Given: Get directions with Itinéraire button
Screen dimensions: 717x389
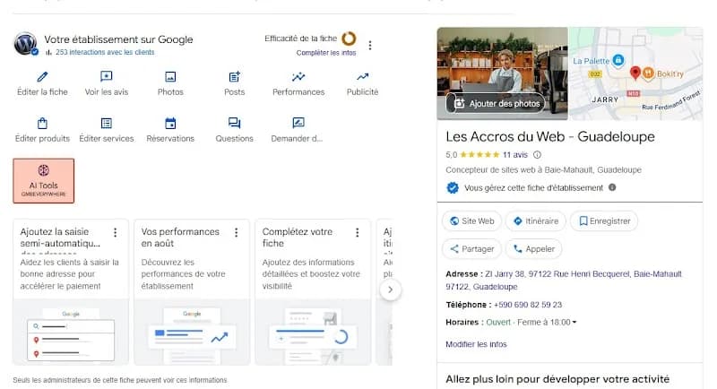Looking at the screenshot, I should (x=535, y=221).
